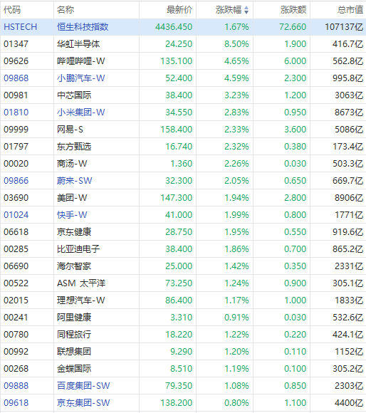The width and height of the screenshot is (366, 413).
Task: Select the 联想集团 row
Action: [183, 352]
